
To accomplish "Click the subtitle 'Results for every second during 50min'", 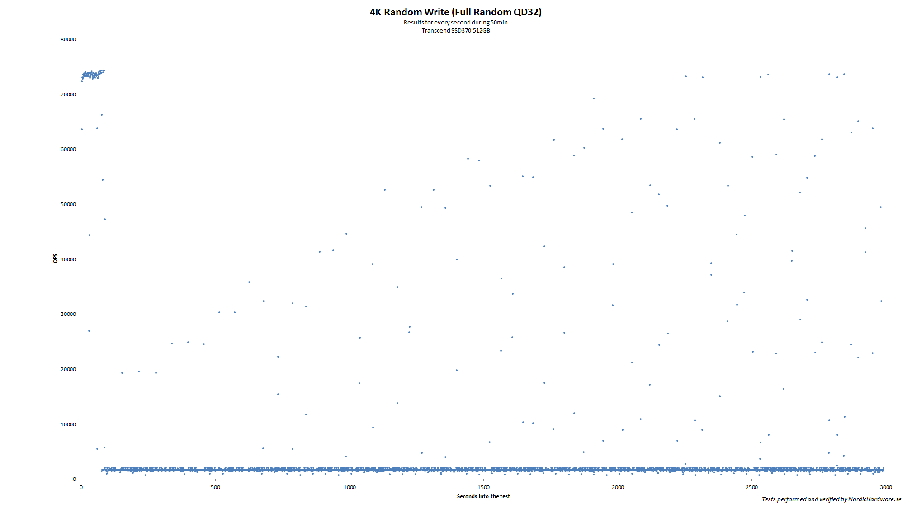I will pyautogui.click(x=455, y=23).
